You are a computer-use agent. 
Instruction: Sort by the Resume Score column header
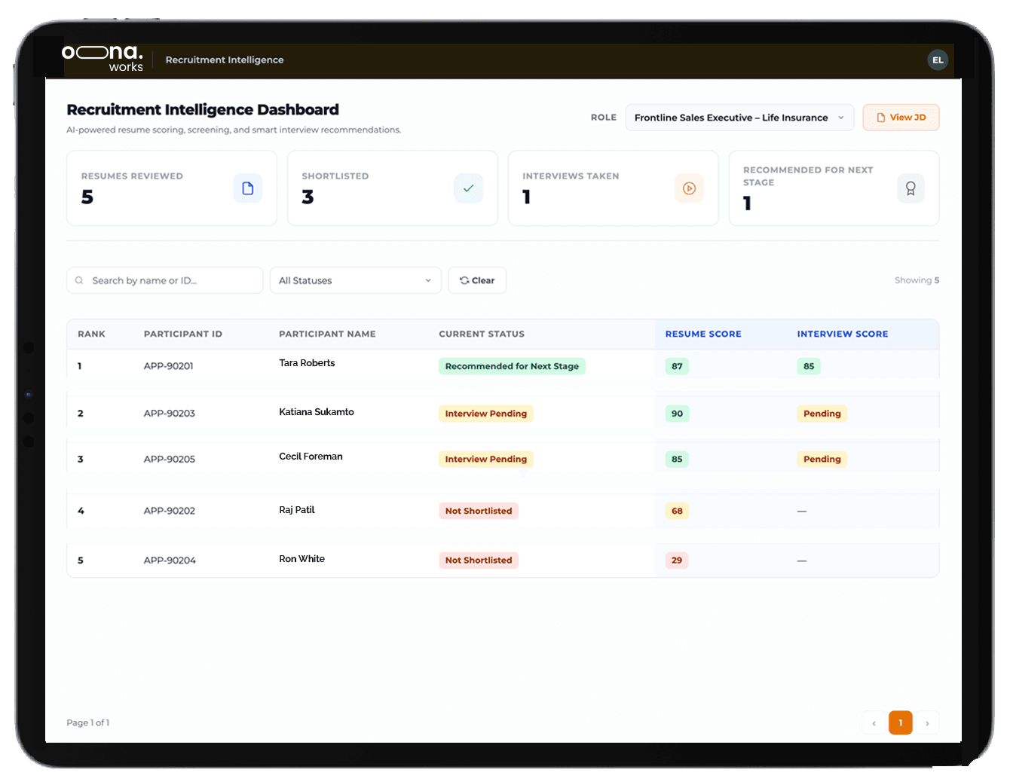702,334
